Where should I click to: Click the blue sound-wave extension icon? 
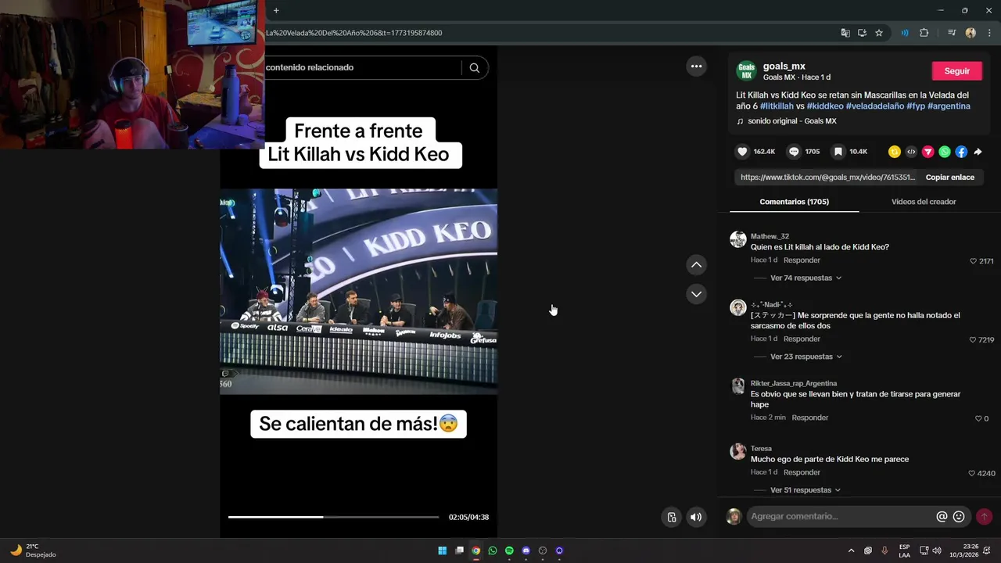click(x=905, y=33)
